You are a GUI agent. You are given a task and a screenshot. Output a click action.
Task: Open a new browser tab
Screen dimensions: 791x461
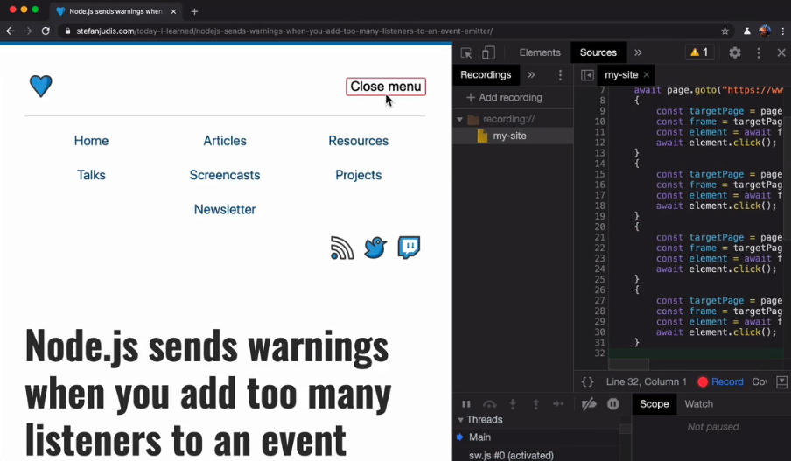pos(195,11)
